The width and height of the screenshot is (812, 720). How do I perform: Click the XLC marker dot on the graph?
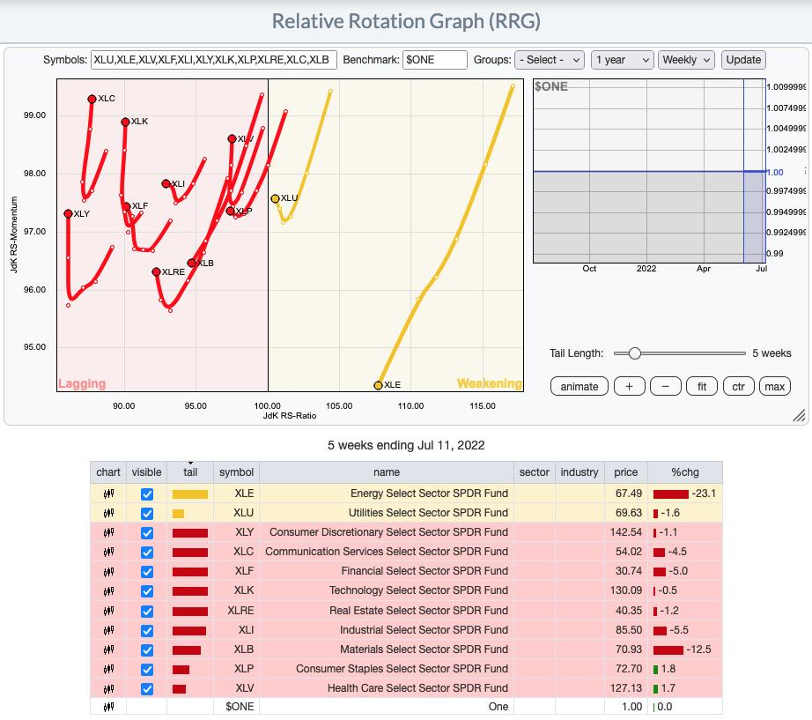[x=92, y=99]
